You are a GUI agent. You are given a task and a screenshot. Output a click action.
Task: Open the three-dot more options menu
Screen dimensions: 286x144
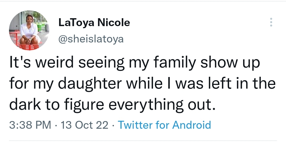[x=271, y=22]
